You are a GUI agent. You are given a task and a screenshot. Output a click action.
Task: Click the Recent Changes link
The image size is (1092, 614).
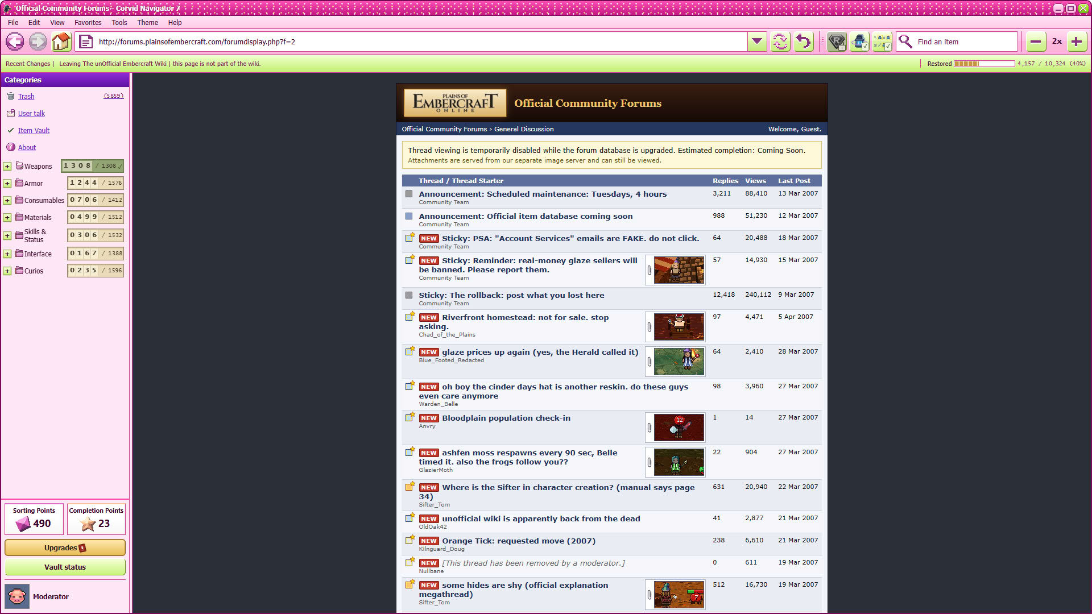click(28, 64)
